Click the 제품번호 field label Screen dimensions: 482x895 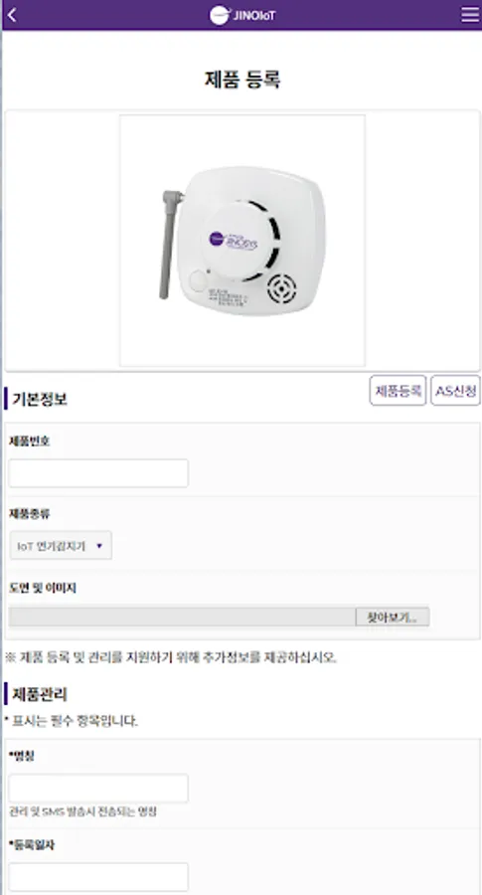pyautogui.click(x=29, y=442)
